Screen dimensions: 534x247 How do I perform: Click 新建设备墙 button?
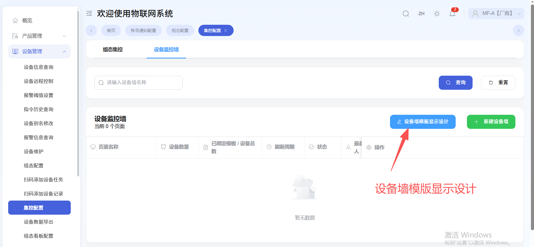491,122
